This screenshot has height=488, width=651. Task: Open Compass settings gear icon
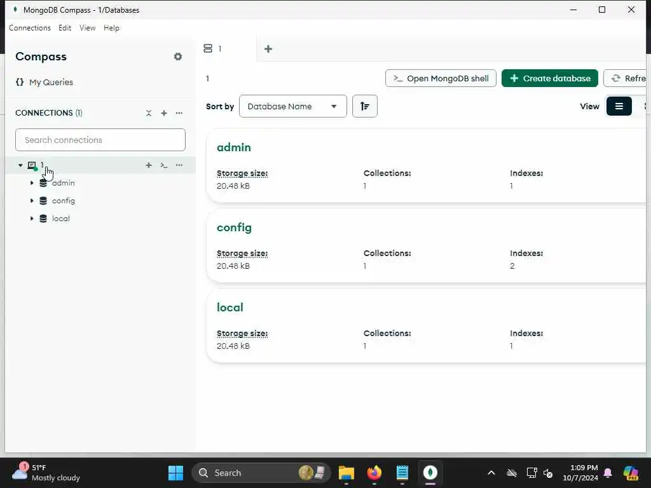coord(178,57)
